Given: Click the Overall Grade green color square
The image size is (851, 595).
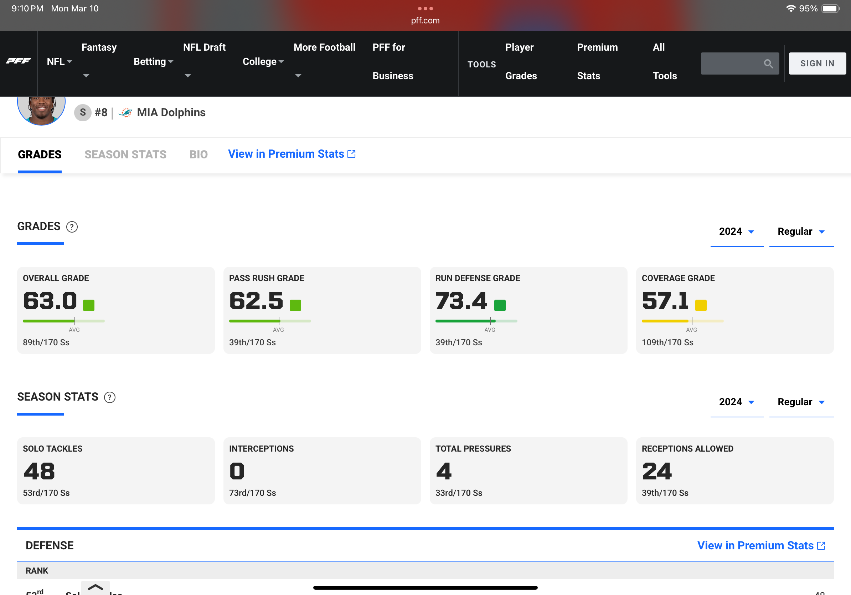Looking at the screenshot, I should (89, 305).
